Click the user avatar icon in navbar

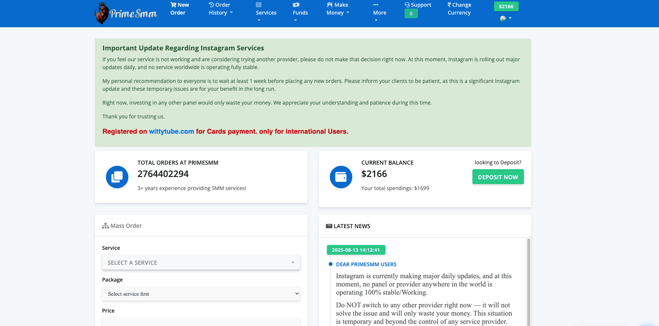[x=503, y=18]
